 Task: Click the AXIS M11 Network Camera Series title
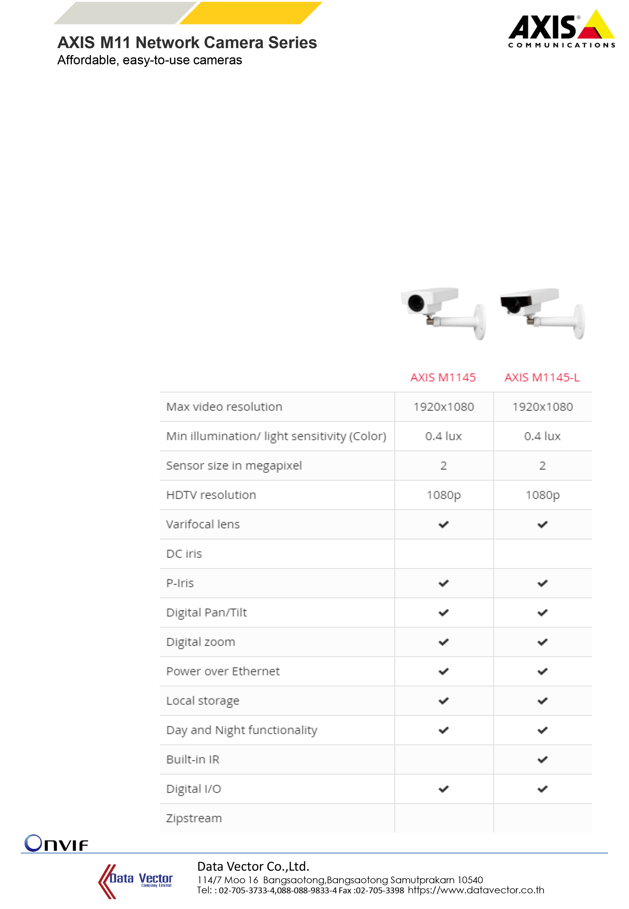pos(187,43)
